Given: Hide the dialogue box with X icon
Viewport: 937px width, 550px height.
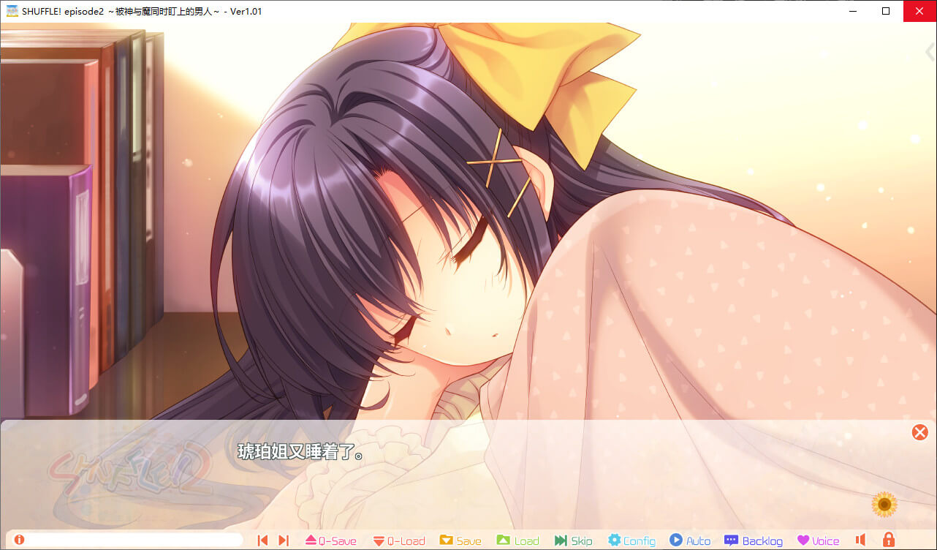Looking at the screenshot, I should click(x=919, y=432).
